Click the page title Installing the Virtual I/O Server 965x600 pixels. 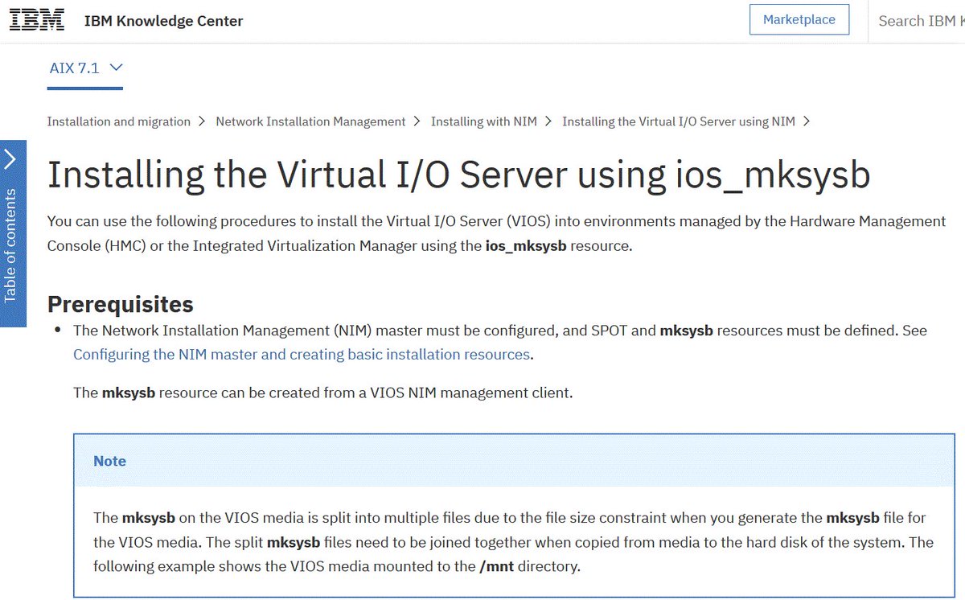point(458,175)
